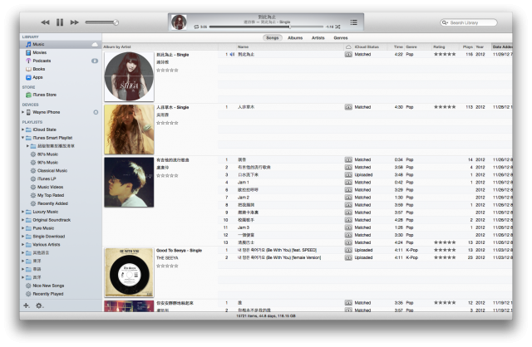Expand the Luxury Music folder

[23, 212]
